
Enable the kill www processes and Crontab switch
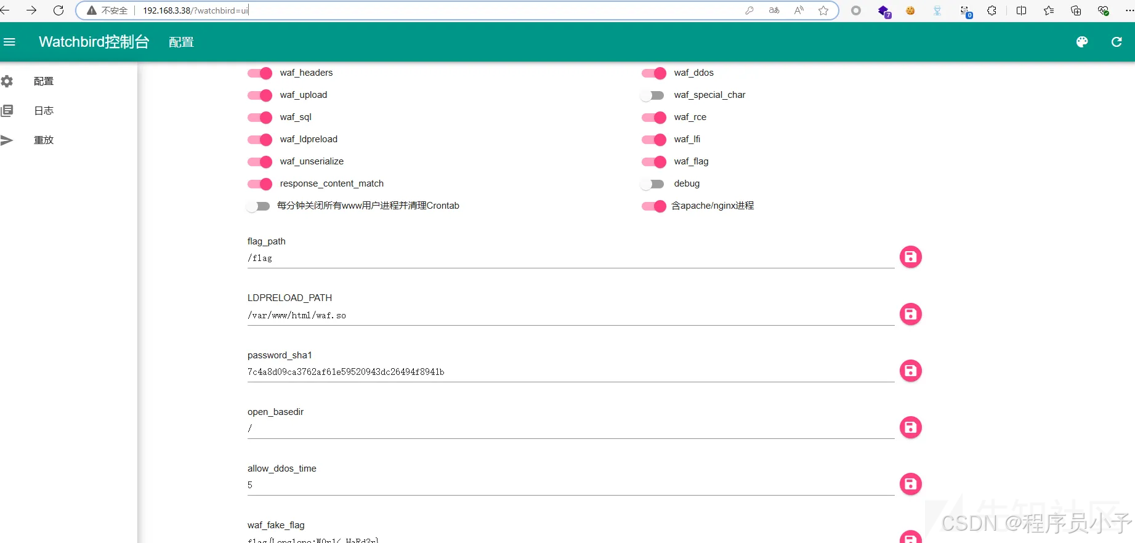point(258,206)
